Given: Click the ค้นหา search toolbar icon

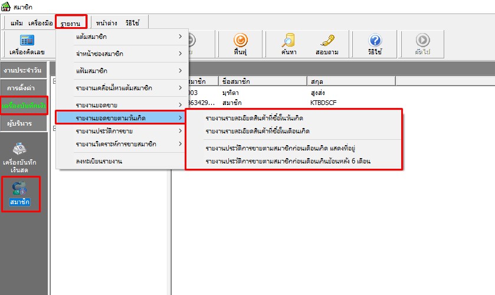Looking at the screenshot, I should click(x=288, y=44).
